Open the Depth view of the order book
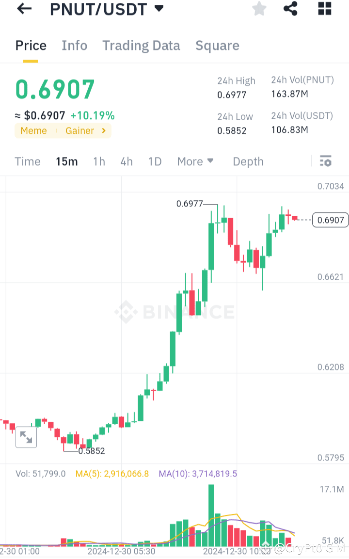349x559 pixels. click(x=248, y=161)
